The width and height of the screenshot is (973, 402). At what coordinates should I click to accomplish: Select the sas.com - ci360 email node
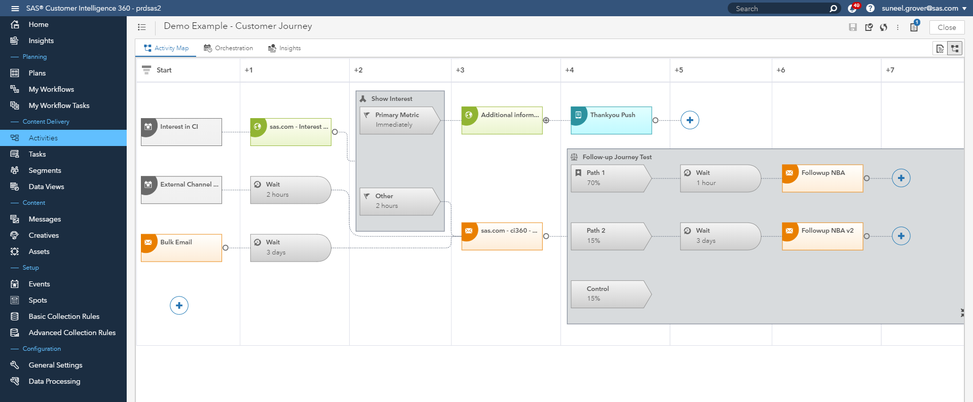coord(502,236)
